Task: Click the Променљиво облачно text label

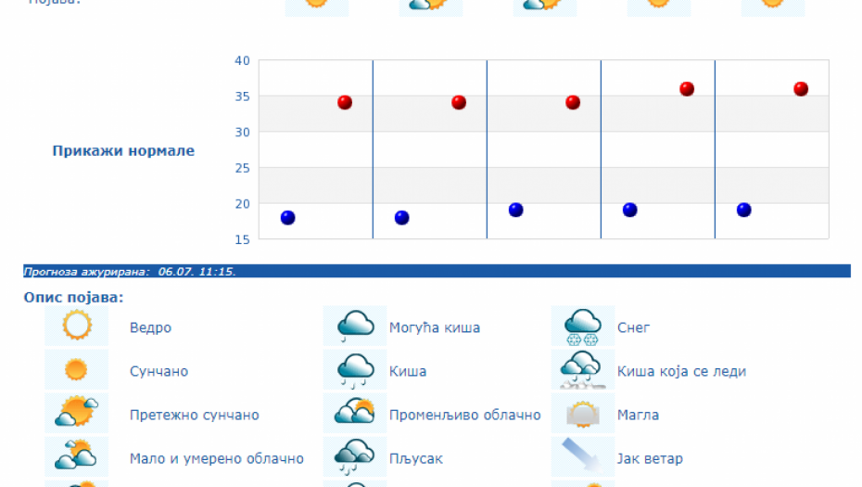Action: click(x=464, y=415)
